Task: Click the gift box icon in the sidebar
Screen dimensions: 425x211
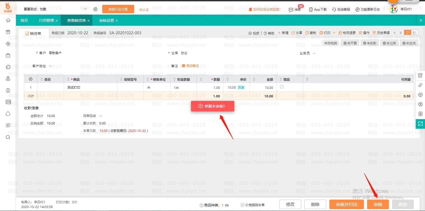Action: [x=8, y=32]
